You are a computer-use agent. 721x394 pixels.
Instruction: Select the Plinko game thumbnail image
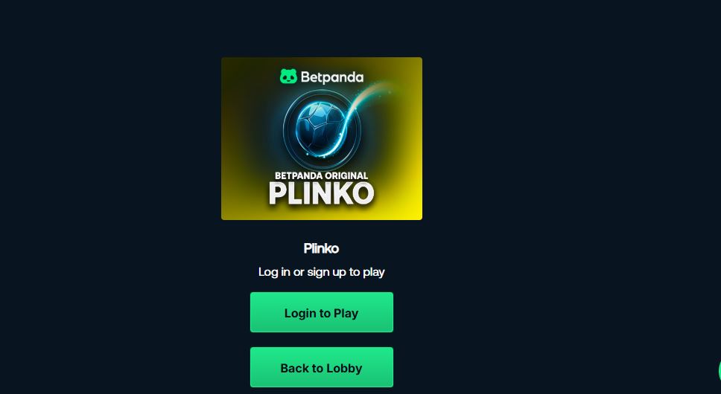pyautogui.click(x=322, y=138)
